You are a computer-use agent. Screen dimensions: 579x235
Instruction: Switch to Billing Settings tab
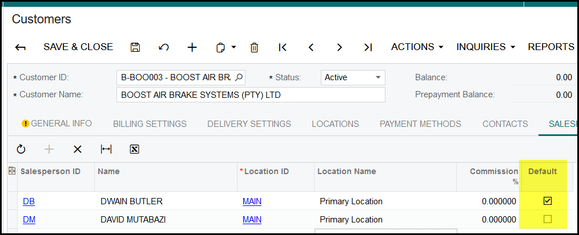tap(150, 123)
